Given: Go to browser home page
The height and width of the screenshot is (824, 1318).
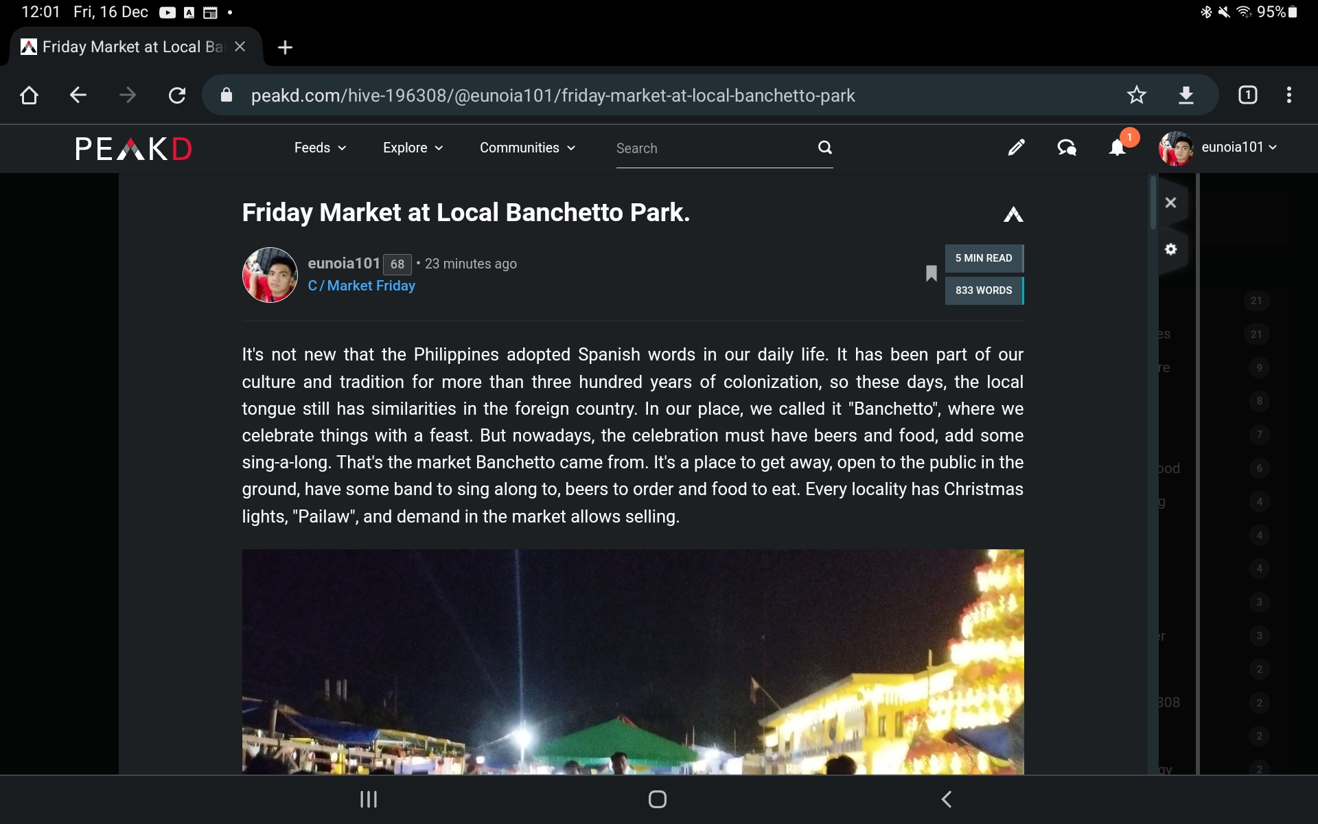Looking at the screenshot, I should (x=29, y=95).
